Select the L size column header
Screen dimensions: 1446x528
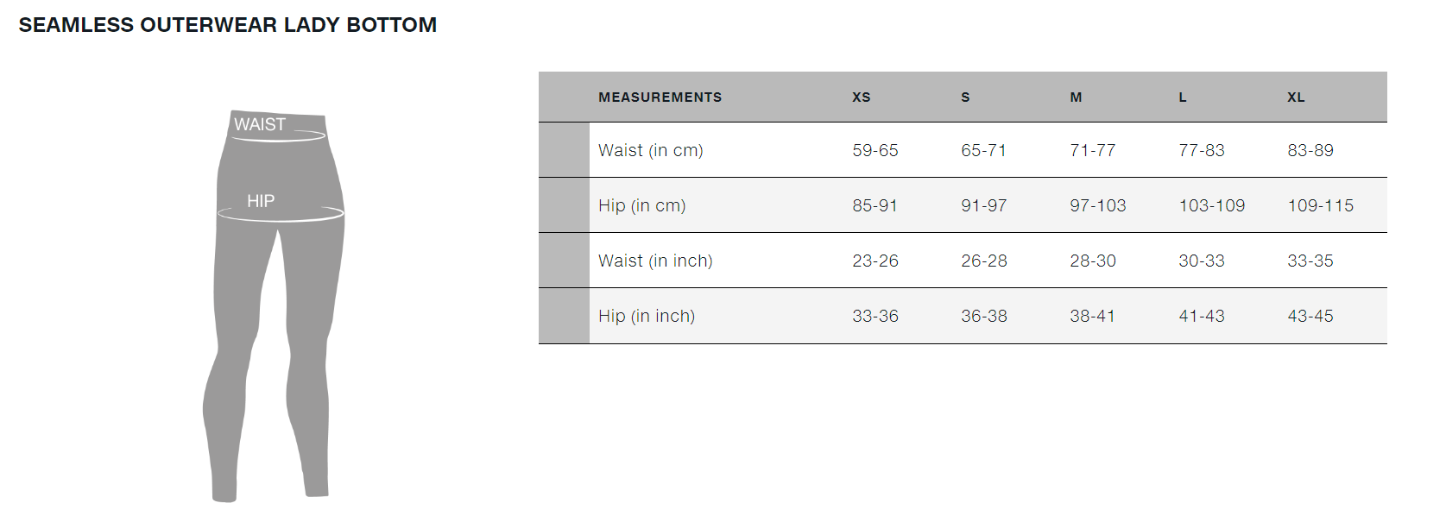point(1183,97)
